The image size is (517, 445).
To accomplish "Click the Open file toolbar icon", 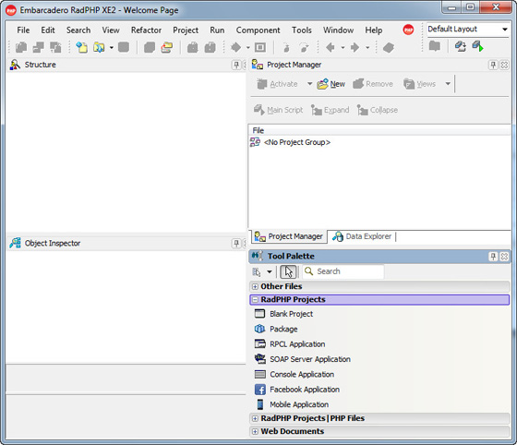I will [99, 47].
